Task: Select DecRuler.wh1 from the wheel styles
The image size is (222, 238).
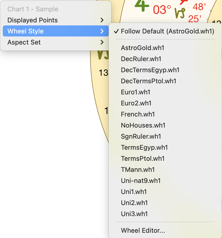Action: (x=141, y=59)
